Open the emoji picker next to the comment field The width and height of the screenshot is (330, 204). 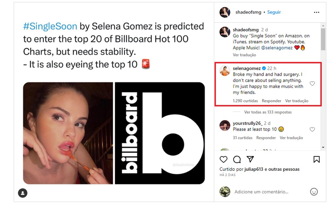314,191
